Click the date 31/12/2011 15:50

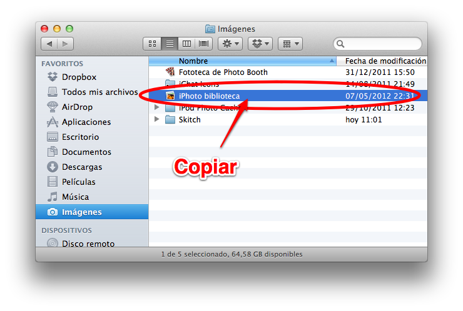380,72
